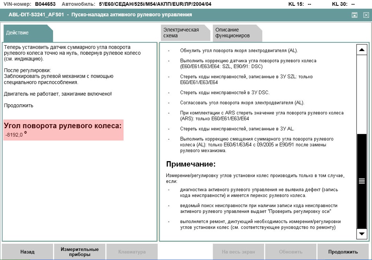Click the VIN number B044653
Screen dimensions: 372x260
point(45,4)
